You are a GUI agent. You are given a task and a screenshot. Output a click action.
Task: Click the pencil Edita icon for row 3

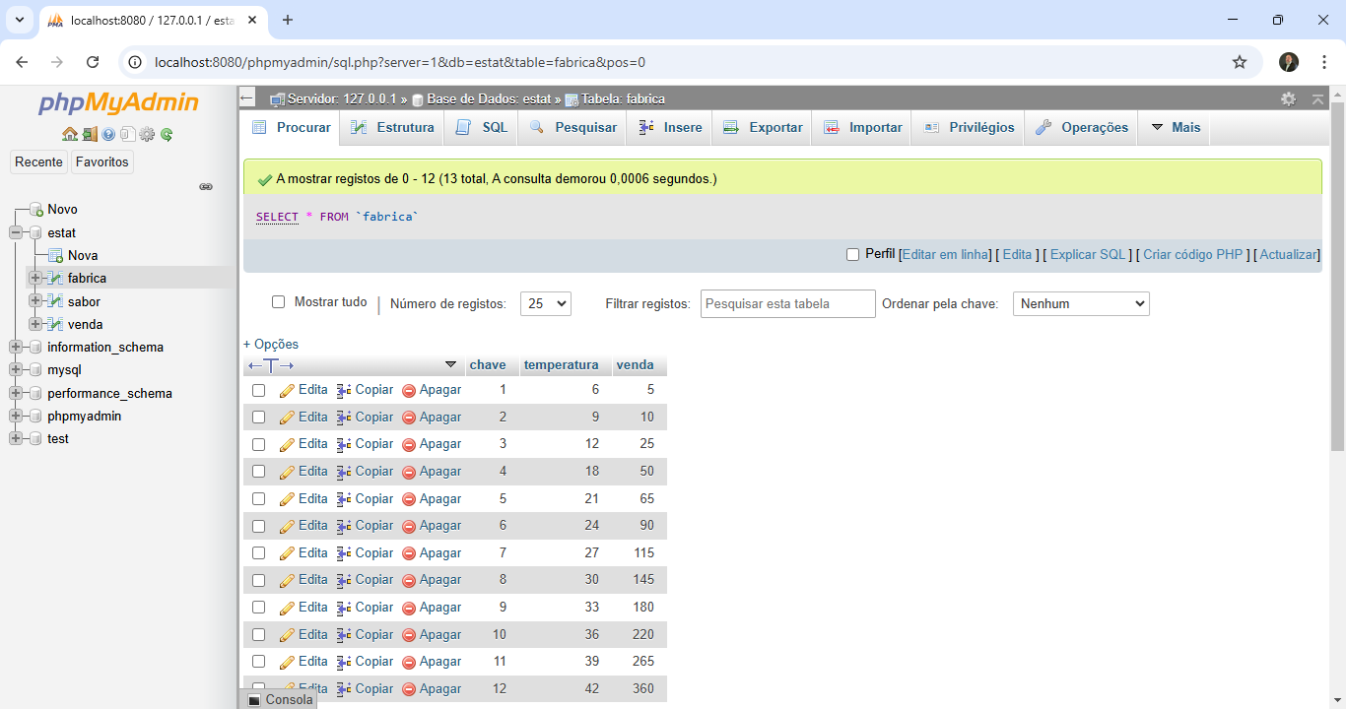[x=287, y=444]
